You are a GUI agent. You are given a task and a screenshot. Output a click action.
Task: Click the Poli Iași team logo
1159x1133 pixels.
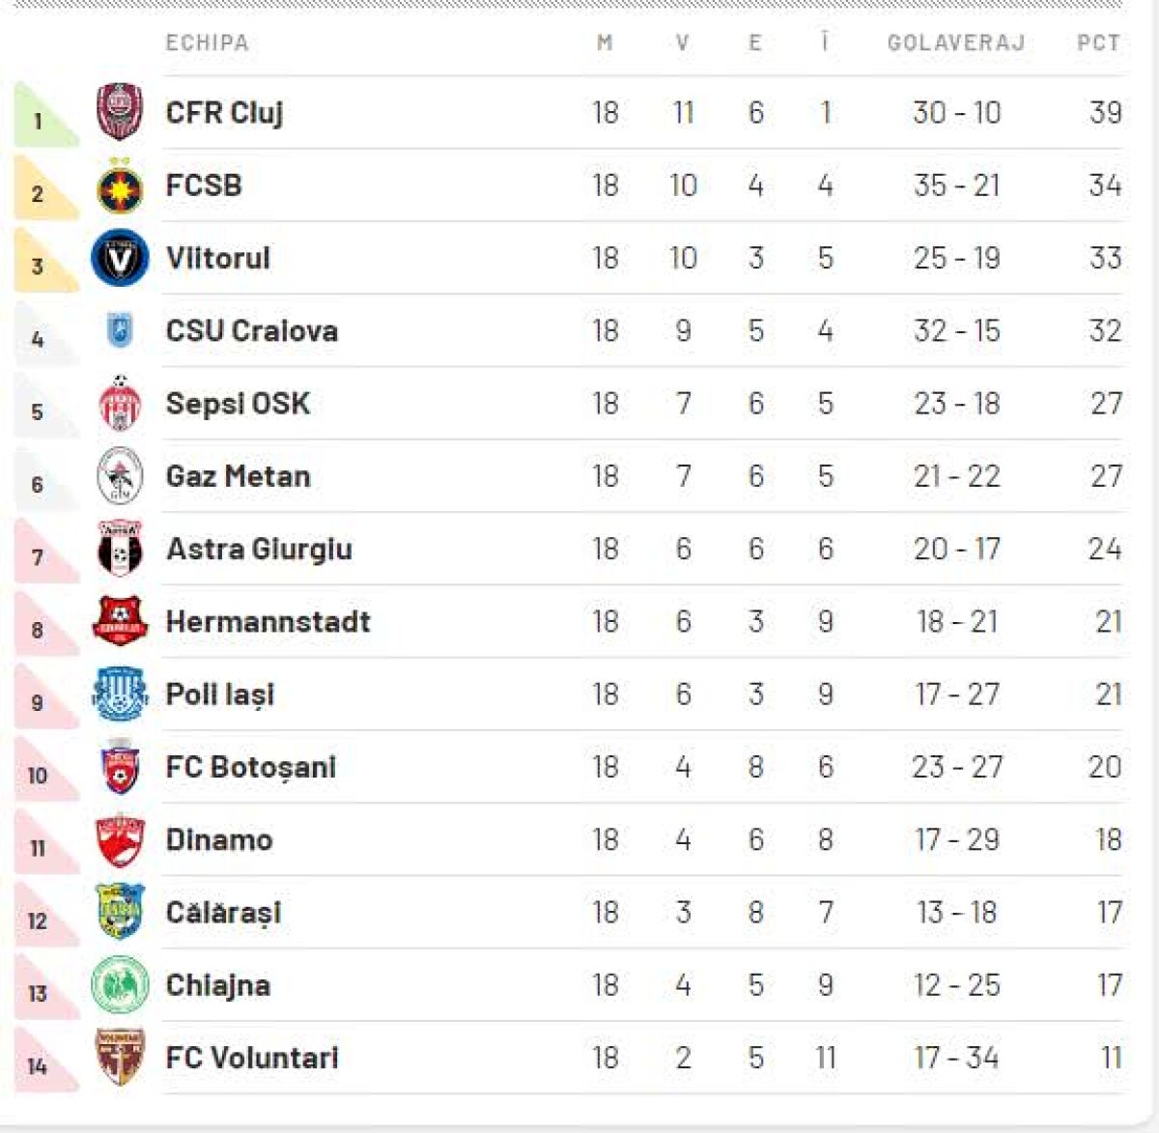pyautogui.click(x=120, y=694)
